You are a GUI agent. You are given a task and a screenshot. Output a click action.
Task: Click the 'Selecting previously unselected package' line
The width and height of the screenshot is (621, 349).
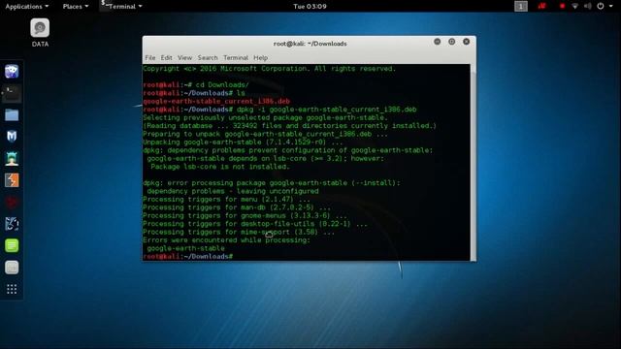(265, 117)
